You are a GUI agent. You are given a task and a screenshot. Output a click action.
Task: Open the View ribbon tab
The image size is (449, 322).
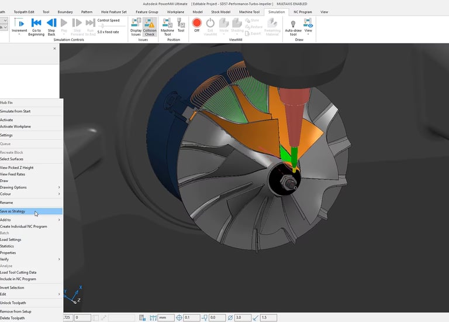pyautogui.click(x=324, y=12)
